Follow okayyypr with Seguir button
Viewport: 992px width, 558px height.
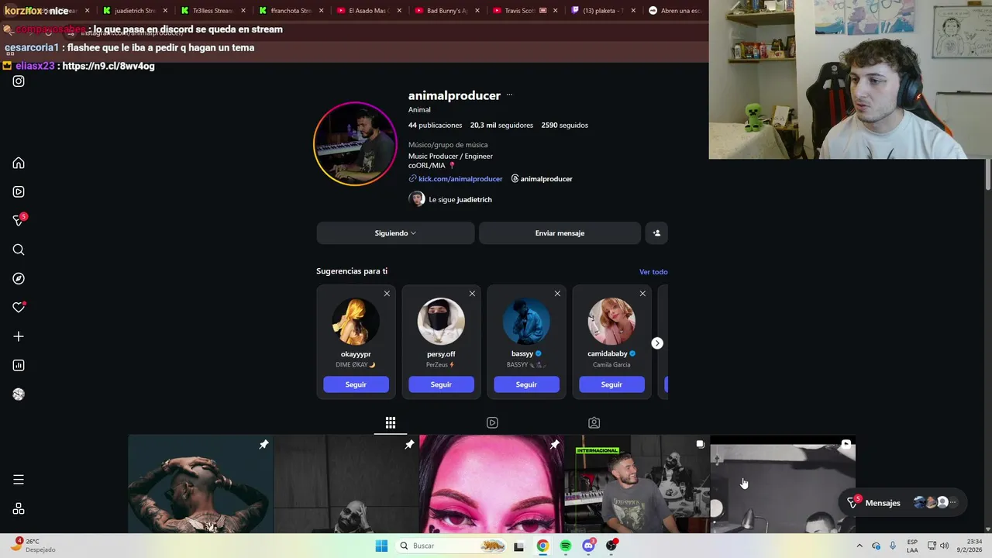[x=356, y=384]
